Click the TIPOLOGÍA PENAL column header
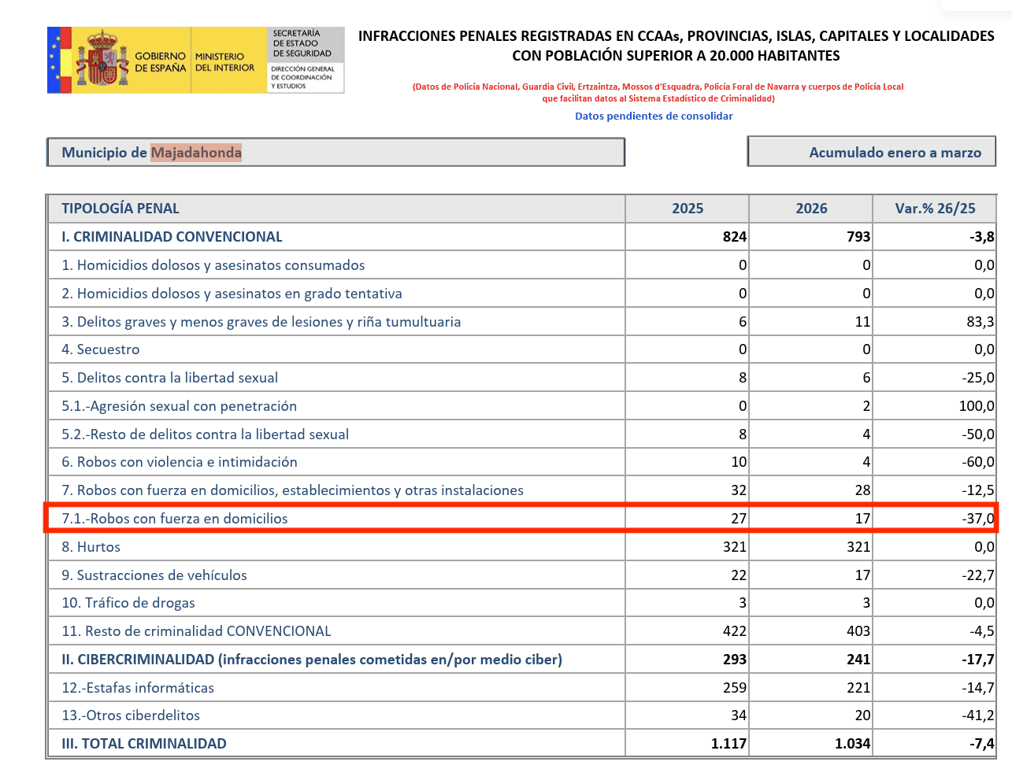The height and width of the screenshot is (769, 1012). 120,209
